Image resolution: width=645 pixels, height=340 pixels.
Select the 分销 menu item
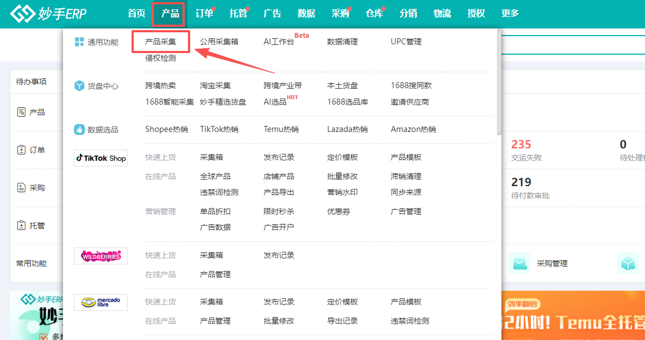coord(408,14)
